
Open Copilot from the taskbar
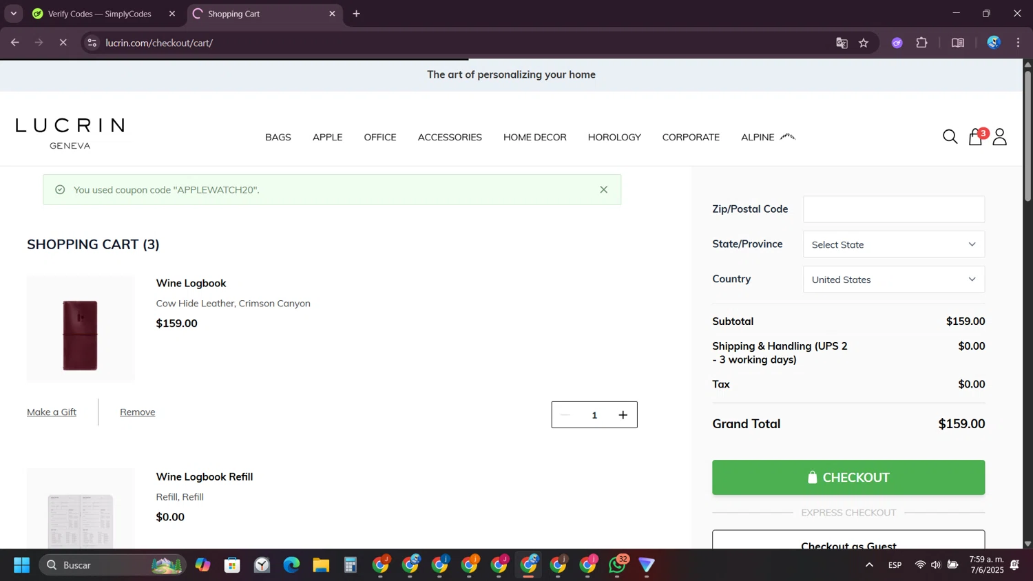pos(202,565)
